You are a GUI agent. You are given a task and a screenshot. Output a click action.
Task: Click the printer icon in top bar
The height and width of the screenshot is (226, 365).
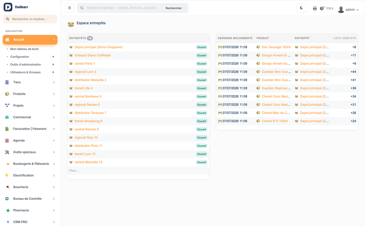click(x=315, y=9)
